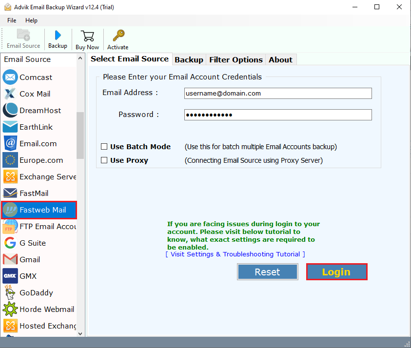Click the source list scroll up arrow
The width and height of the screenshot is (411, 348).
(80, 58)
